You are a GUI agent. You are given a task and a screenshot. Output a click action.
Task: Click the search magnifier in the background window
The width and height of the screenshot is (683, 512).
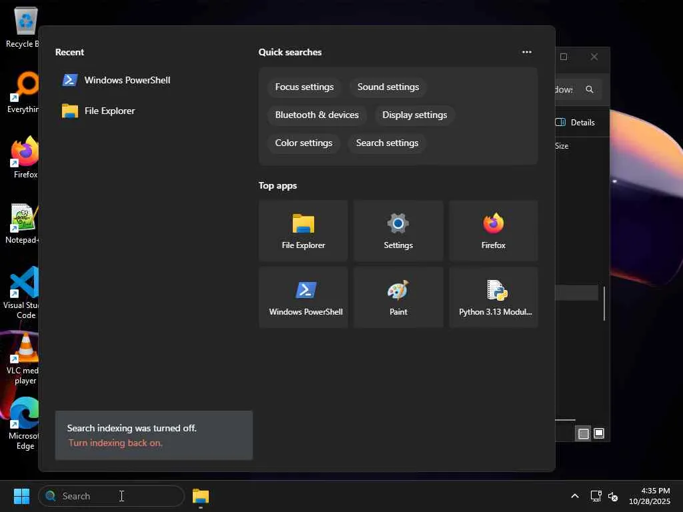[590, 90]
